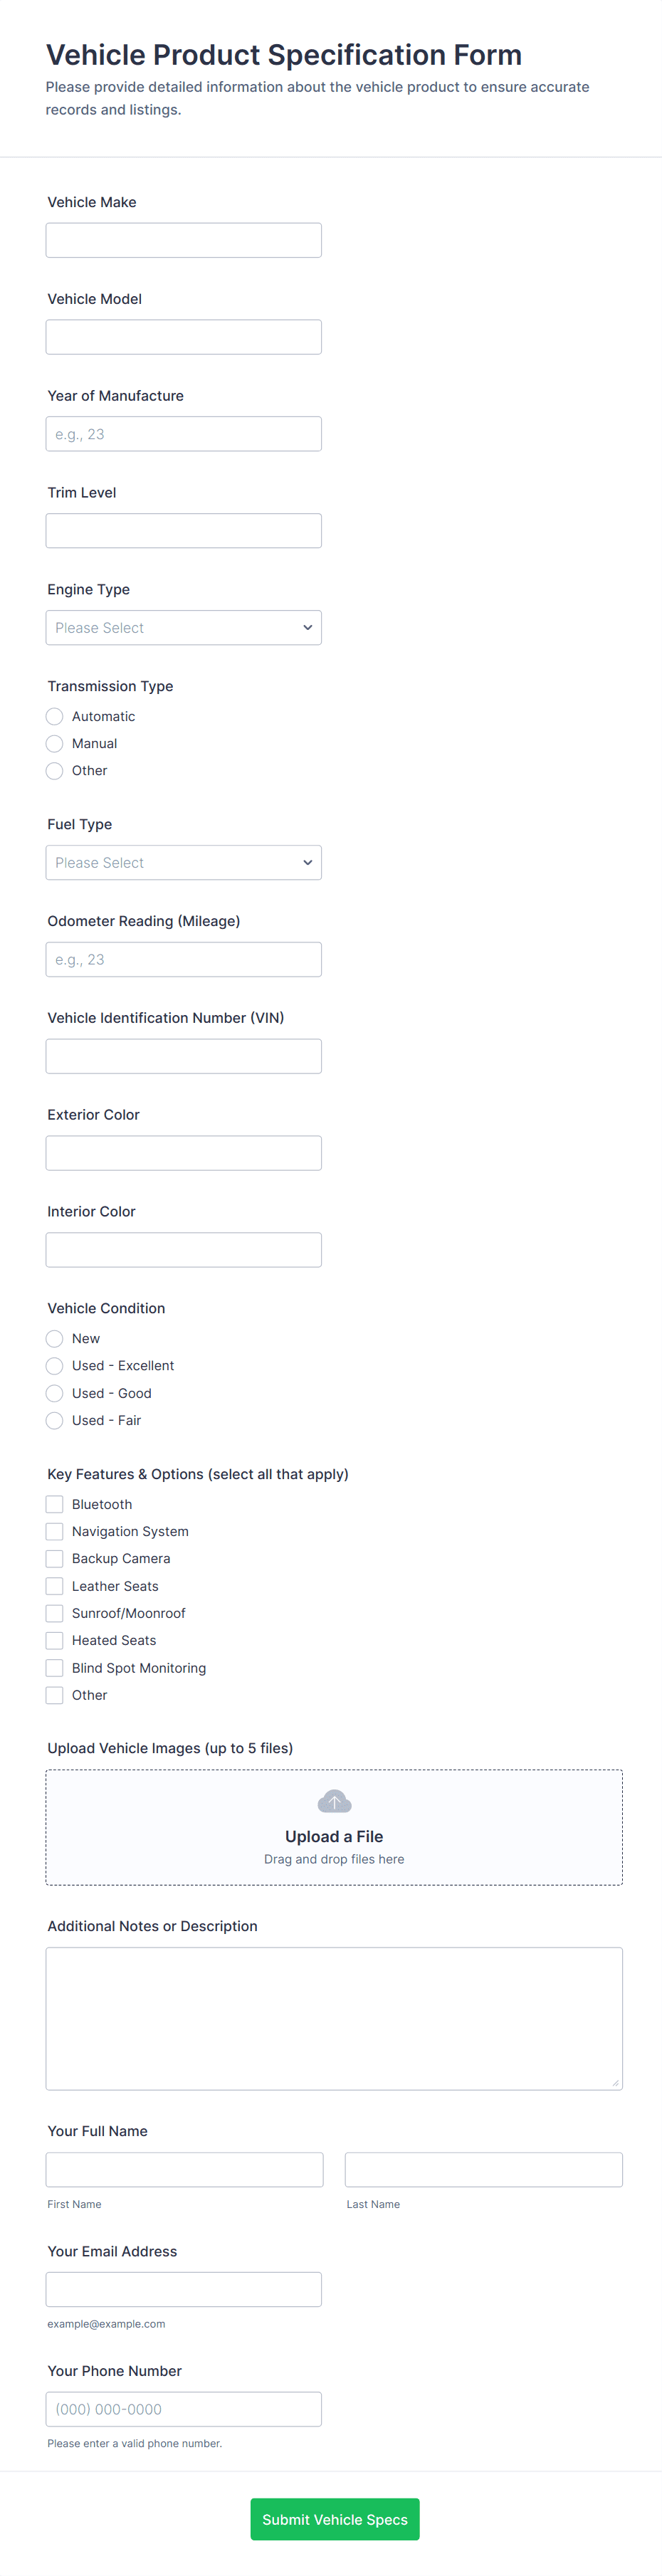Check Sunroof/Moonroof option
This screenshot has height=2576, width=662.
point(55,1613)
